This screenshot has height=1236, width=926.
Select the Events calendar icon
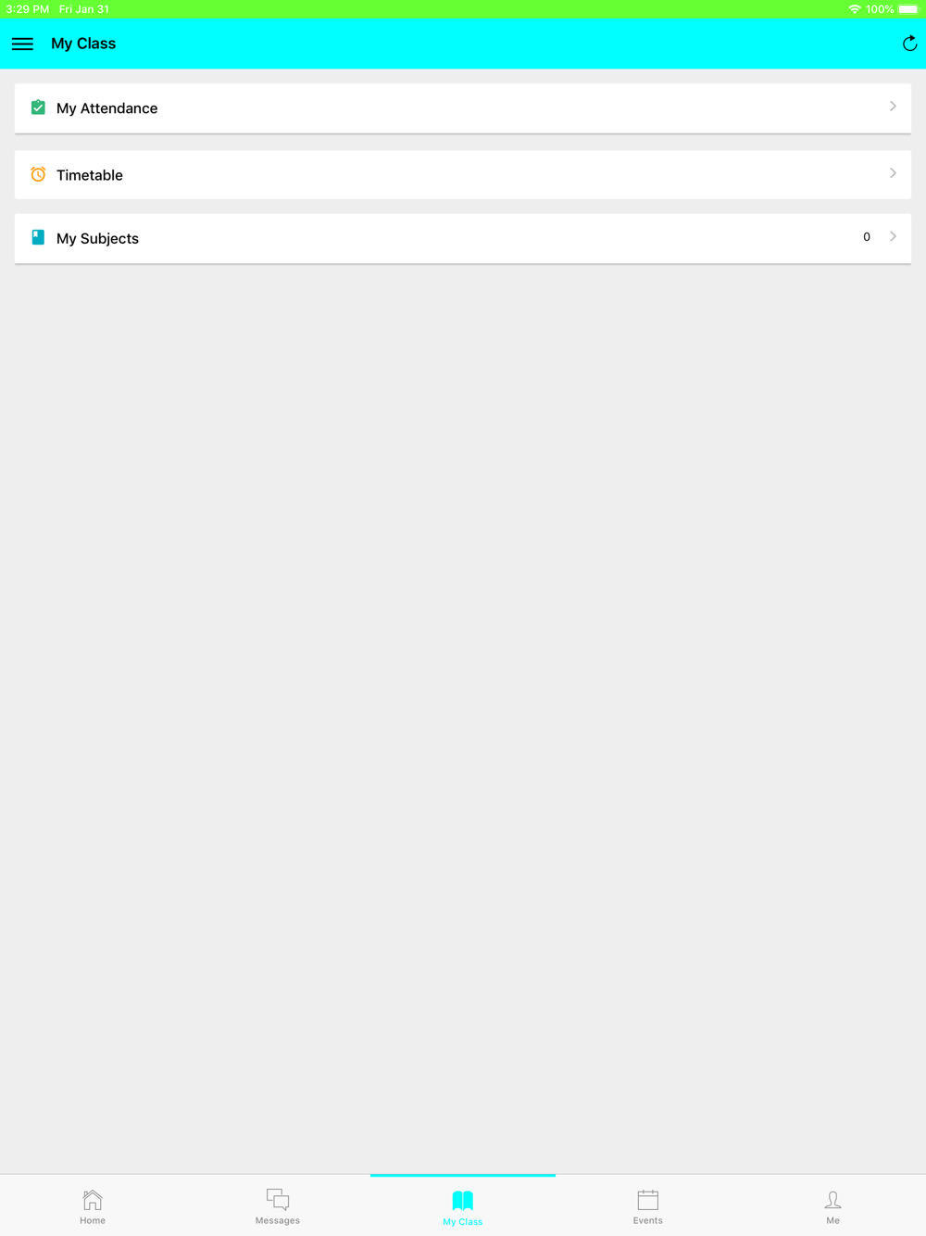[x=648, y=1200]
